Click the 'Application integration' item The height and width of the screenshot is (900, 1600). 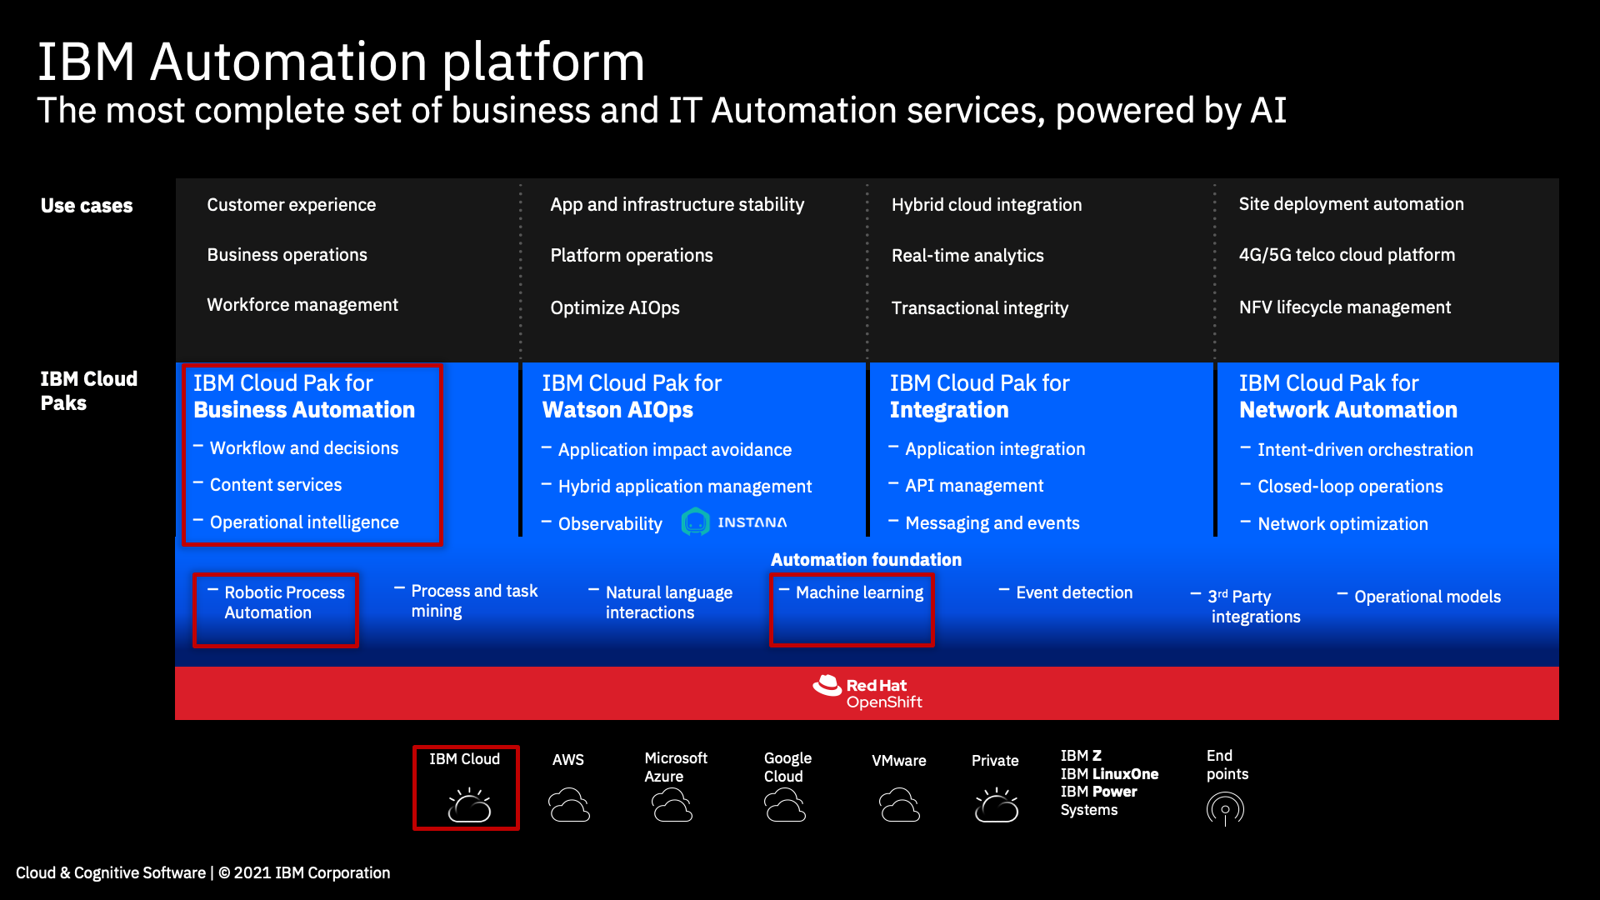click(x=995, y=449)
